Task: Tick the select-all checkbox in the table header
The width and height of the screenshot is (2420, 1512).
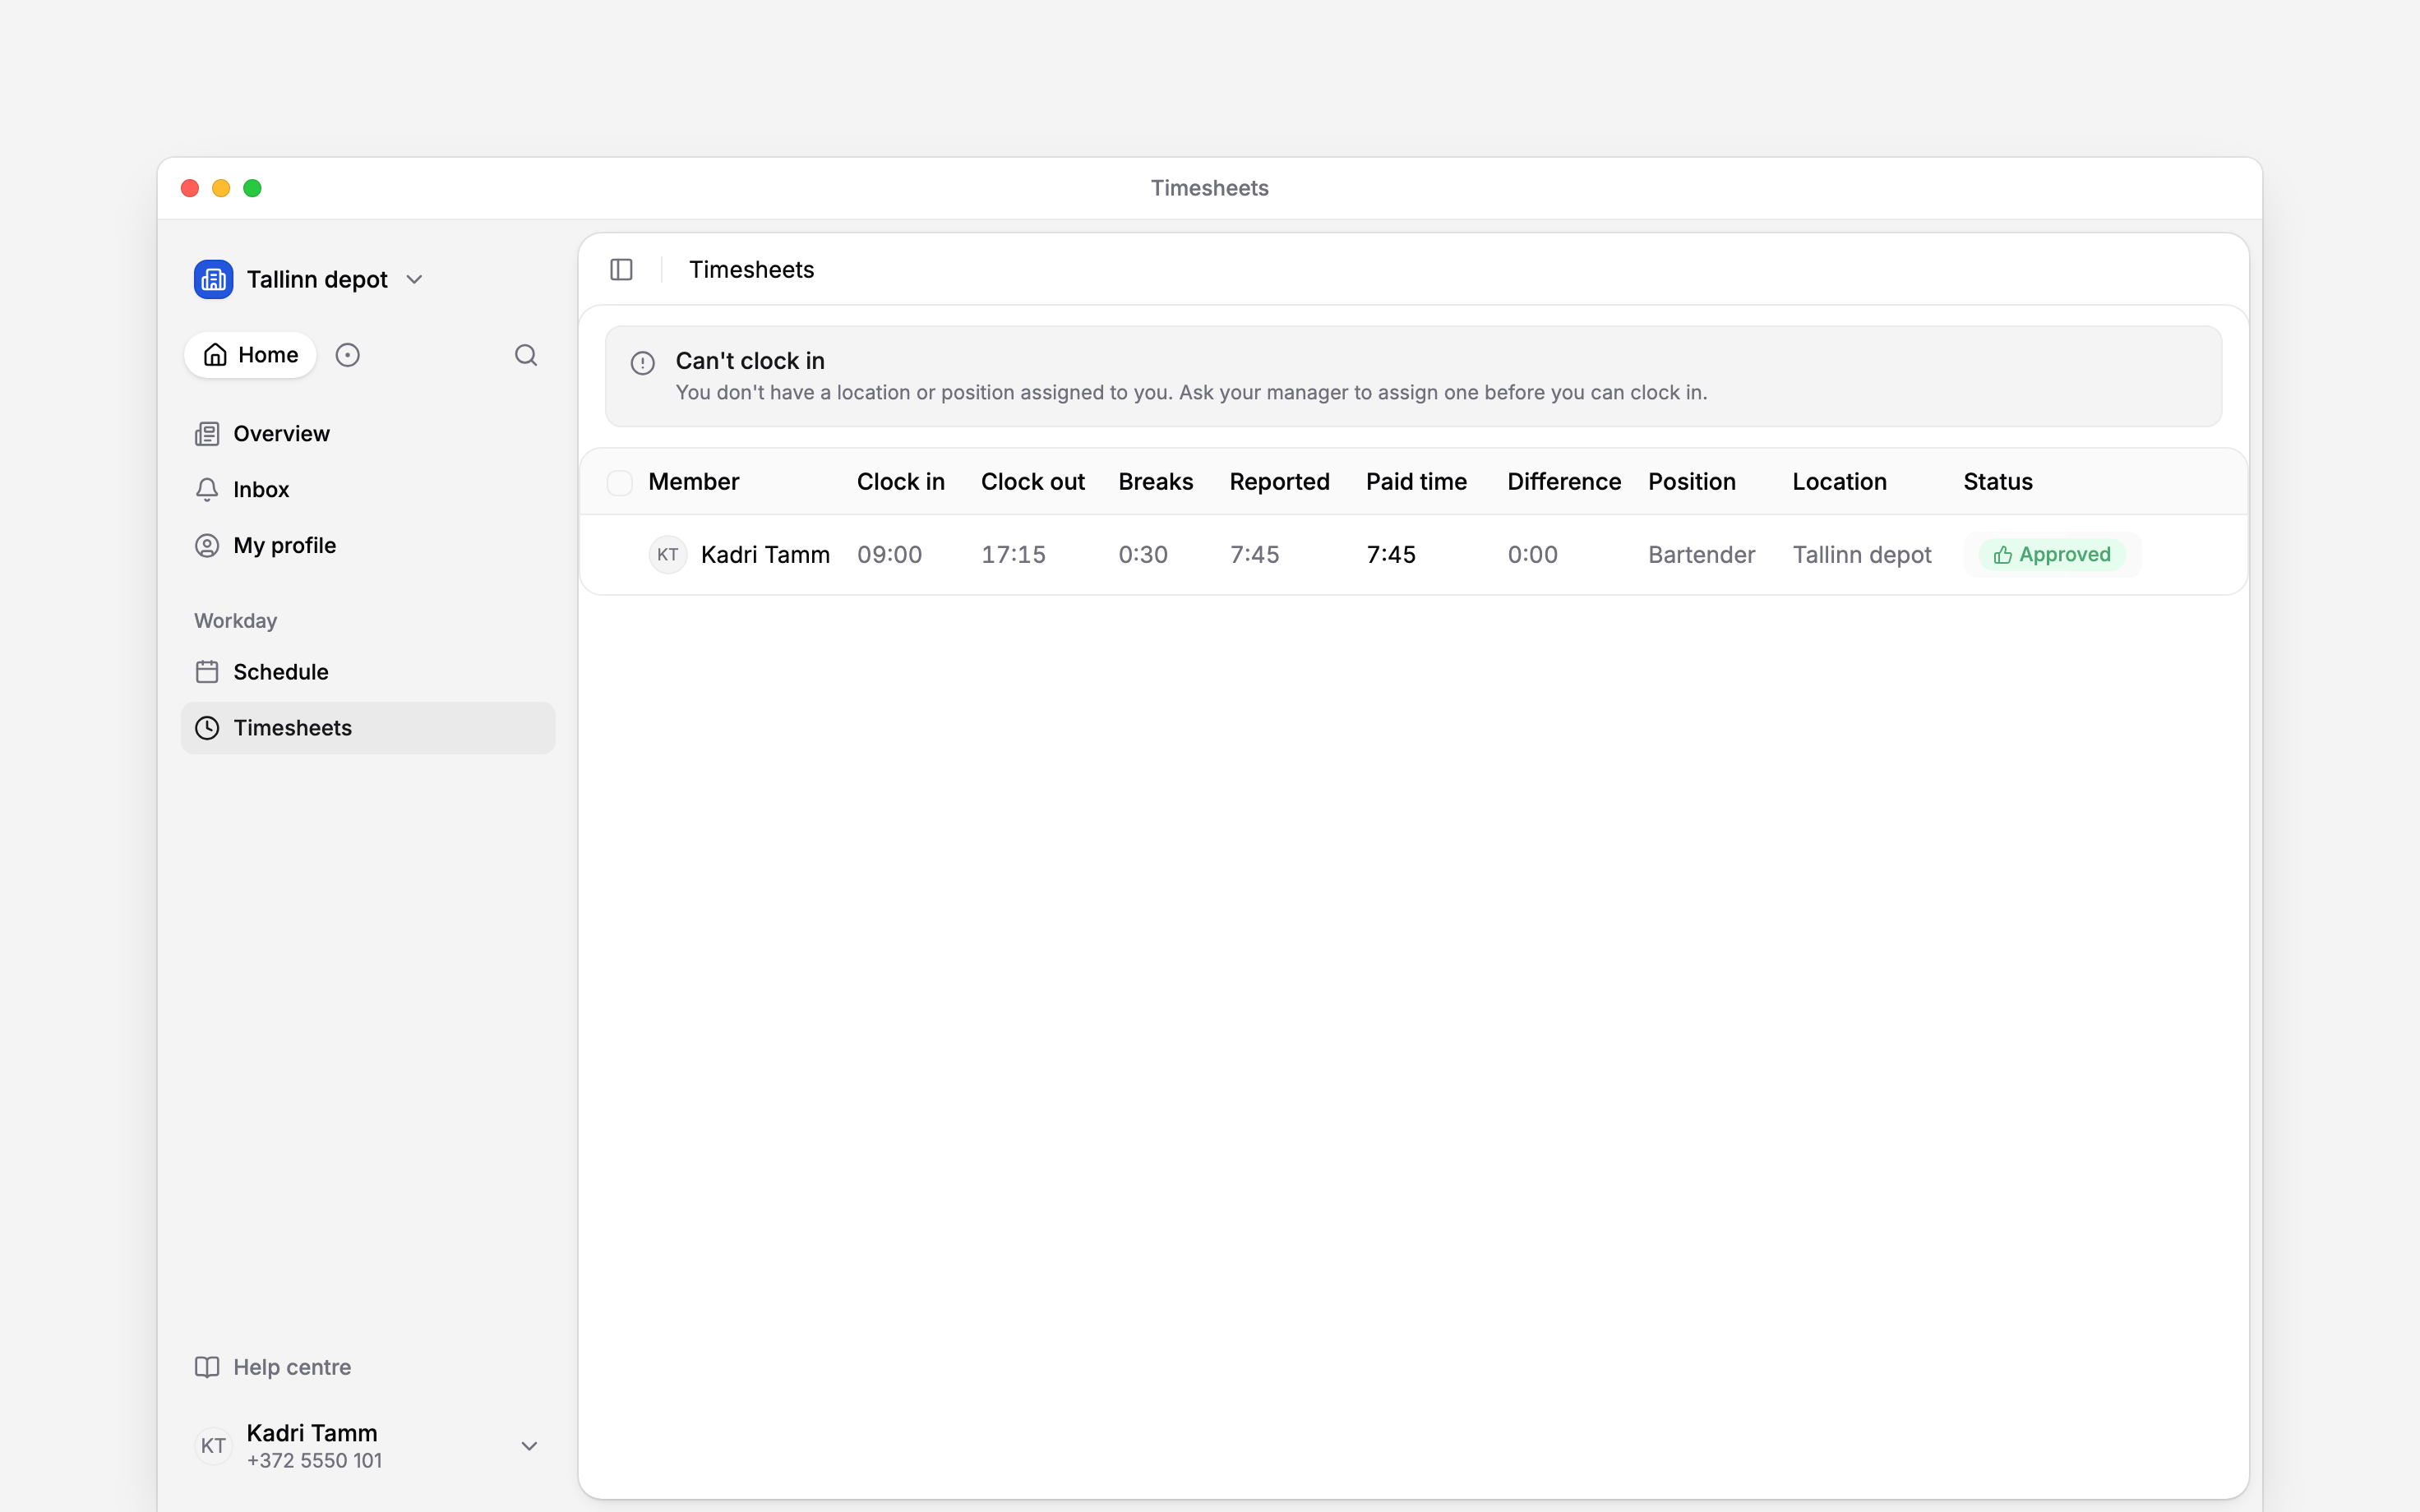Action: point(620,483)
